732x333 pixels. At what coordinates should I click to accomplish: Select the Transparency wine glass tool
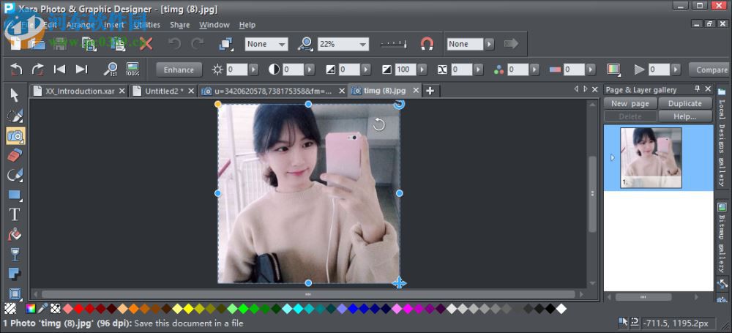pyautogui.click(x=15, y=255)
